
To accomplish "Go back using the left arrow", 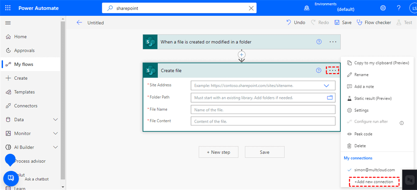I will [x=79, y=22].
